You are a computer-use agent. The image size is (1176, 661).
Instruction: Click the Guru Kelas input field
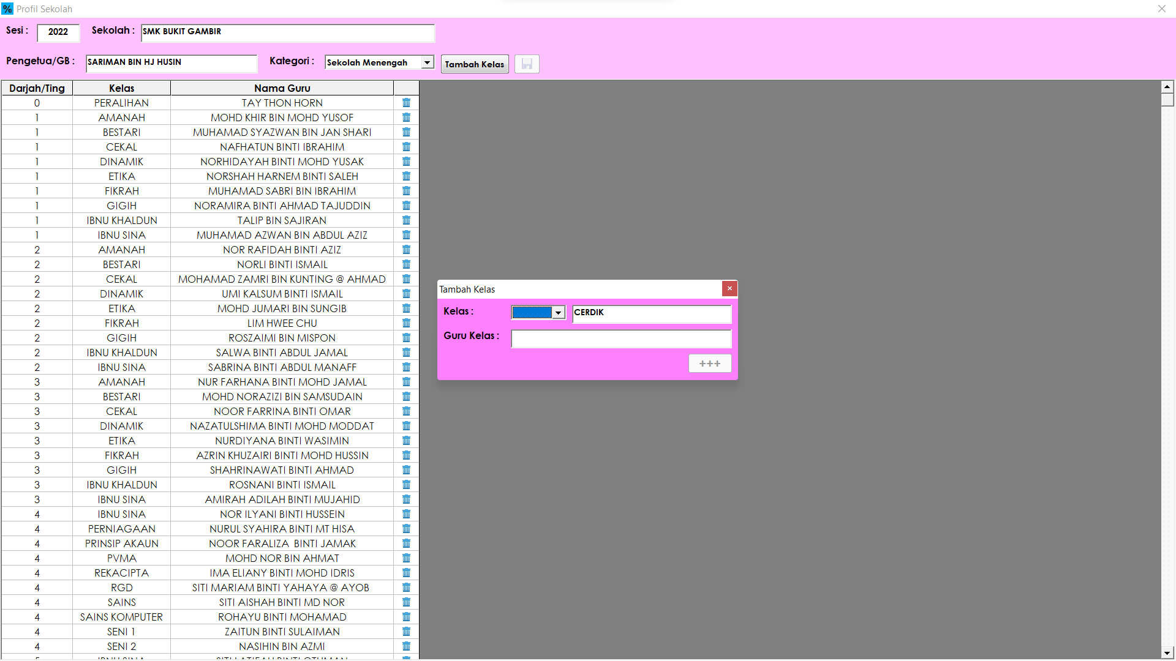(621, 338)
